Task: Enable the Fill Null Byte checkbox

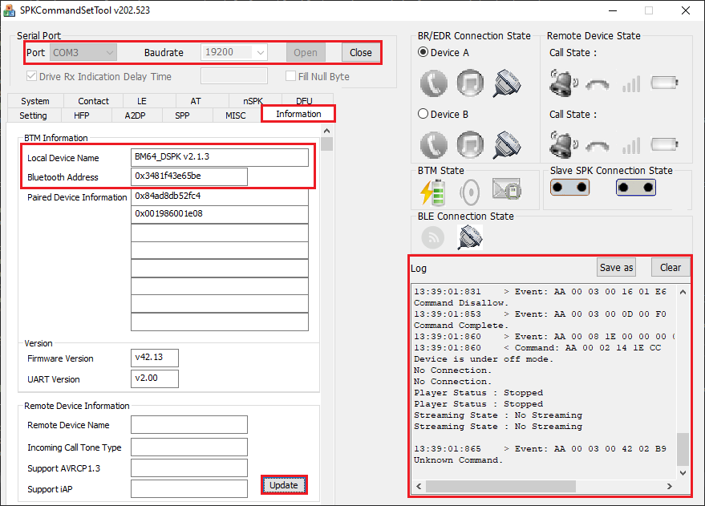Action: (x=291, y=75)
